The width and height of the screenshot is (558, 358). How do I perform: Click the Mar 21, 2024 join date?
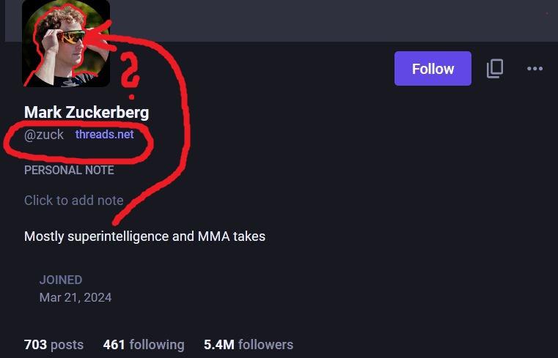tap(76, 297)
